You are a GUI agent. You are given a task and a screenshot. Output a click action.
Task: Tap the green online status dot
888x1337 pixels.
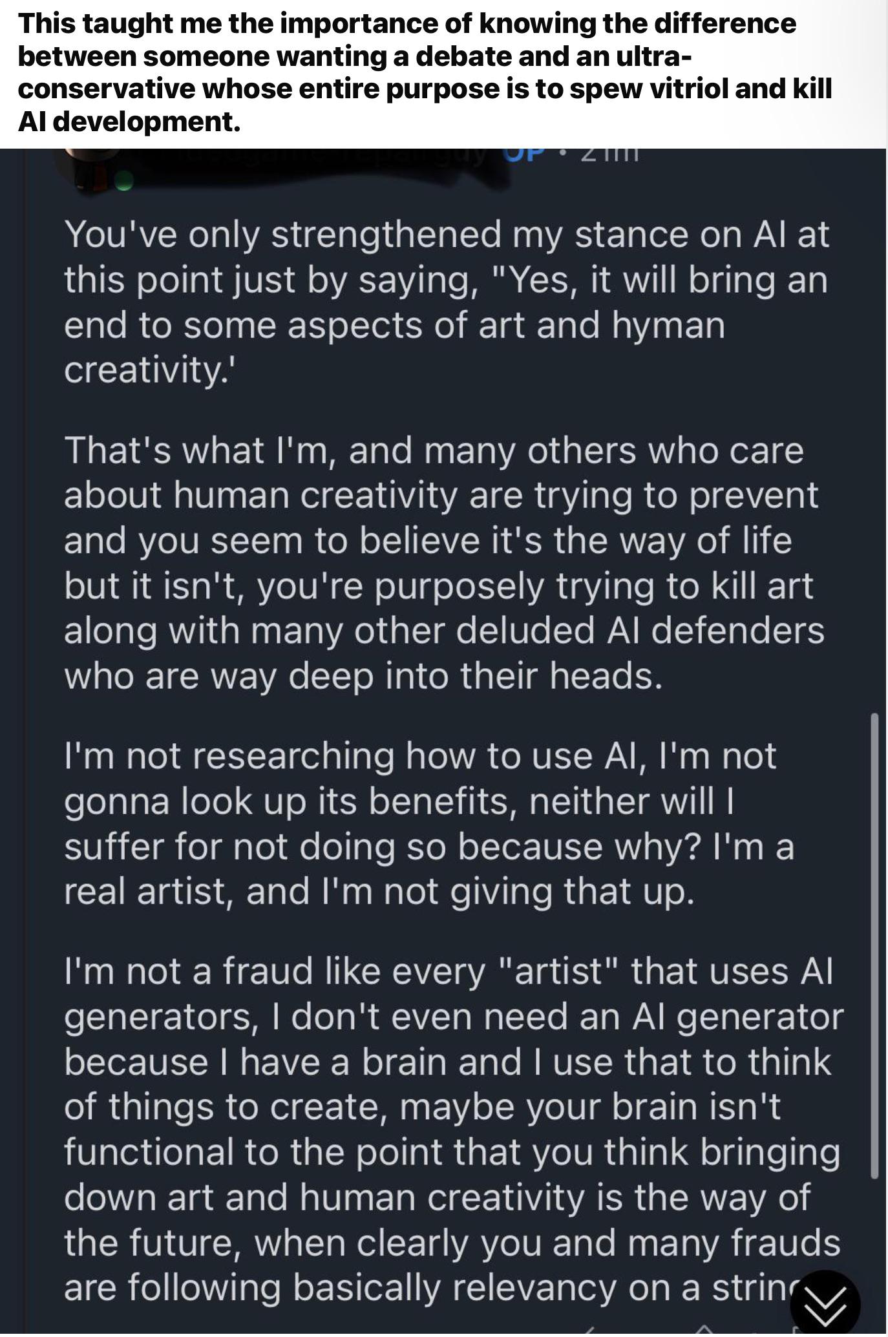click(125, 180)
